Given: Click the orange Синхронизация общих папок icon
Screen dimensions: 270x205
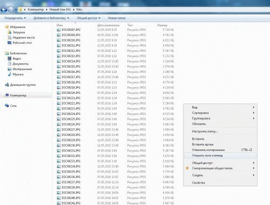Looking at the screenshot, I should point(187,168).
